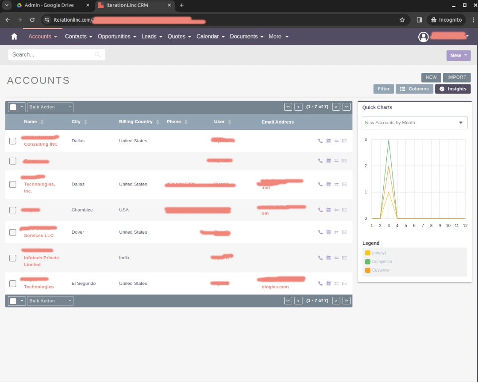
Task: Tick checkbox of row with no city or country
Action: [x=12, y=161]
